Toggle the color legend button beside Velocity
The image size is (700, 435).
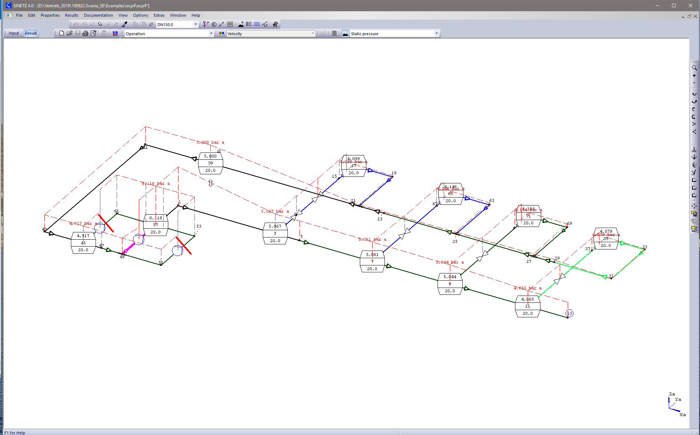click(222, 33)
